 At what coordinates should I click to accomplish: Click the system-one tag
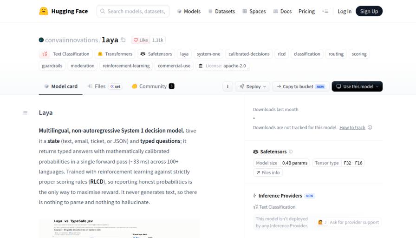(208, 54)
